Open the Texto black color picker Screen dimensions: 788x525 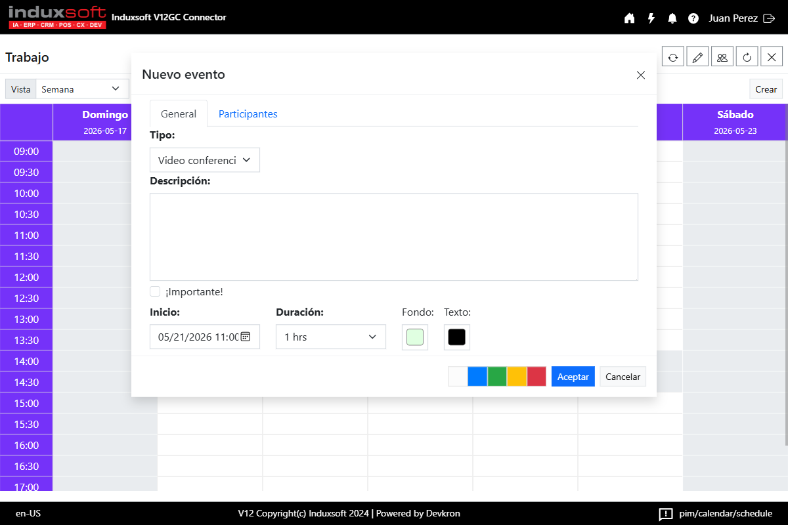(x=457, y=337)
